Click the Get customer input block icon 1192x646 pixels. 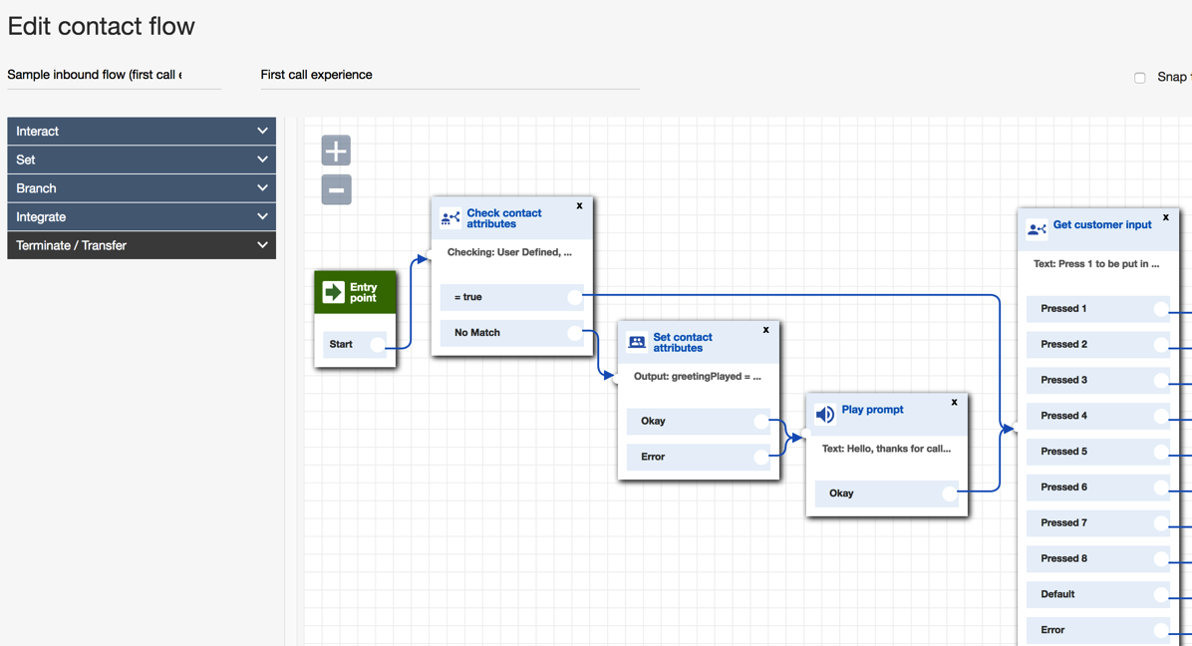(x=1037, y=229)
